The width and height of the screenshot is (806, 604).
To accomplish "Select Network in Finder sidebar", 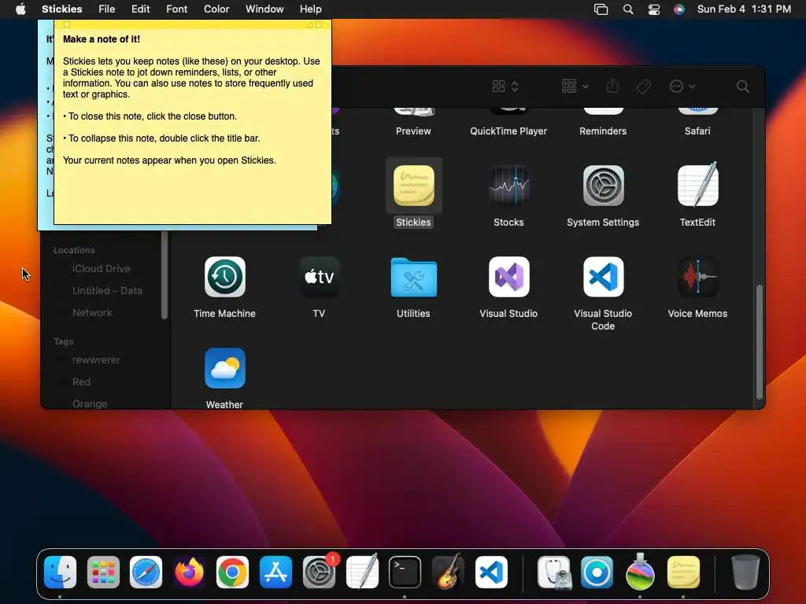I will point(92,313).
